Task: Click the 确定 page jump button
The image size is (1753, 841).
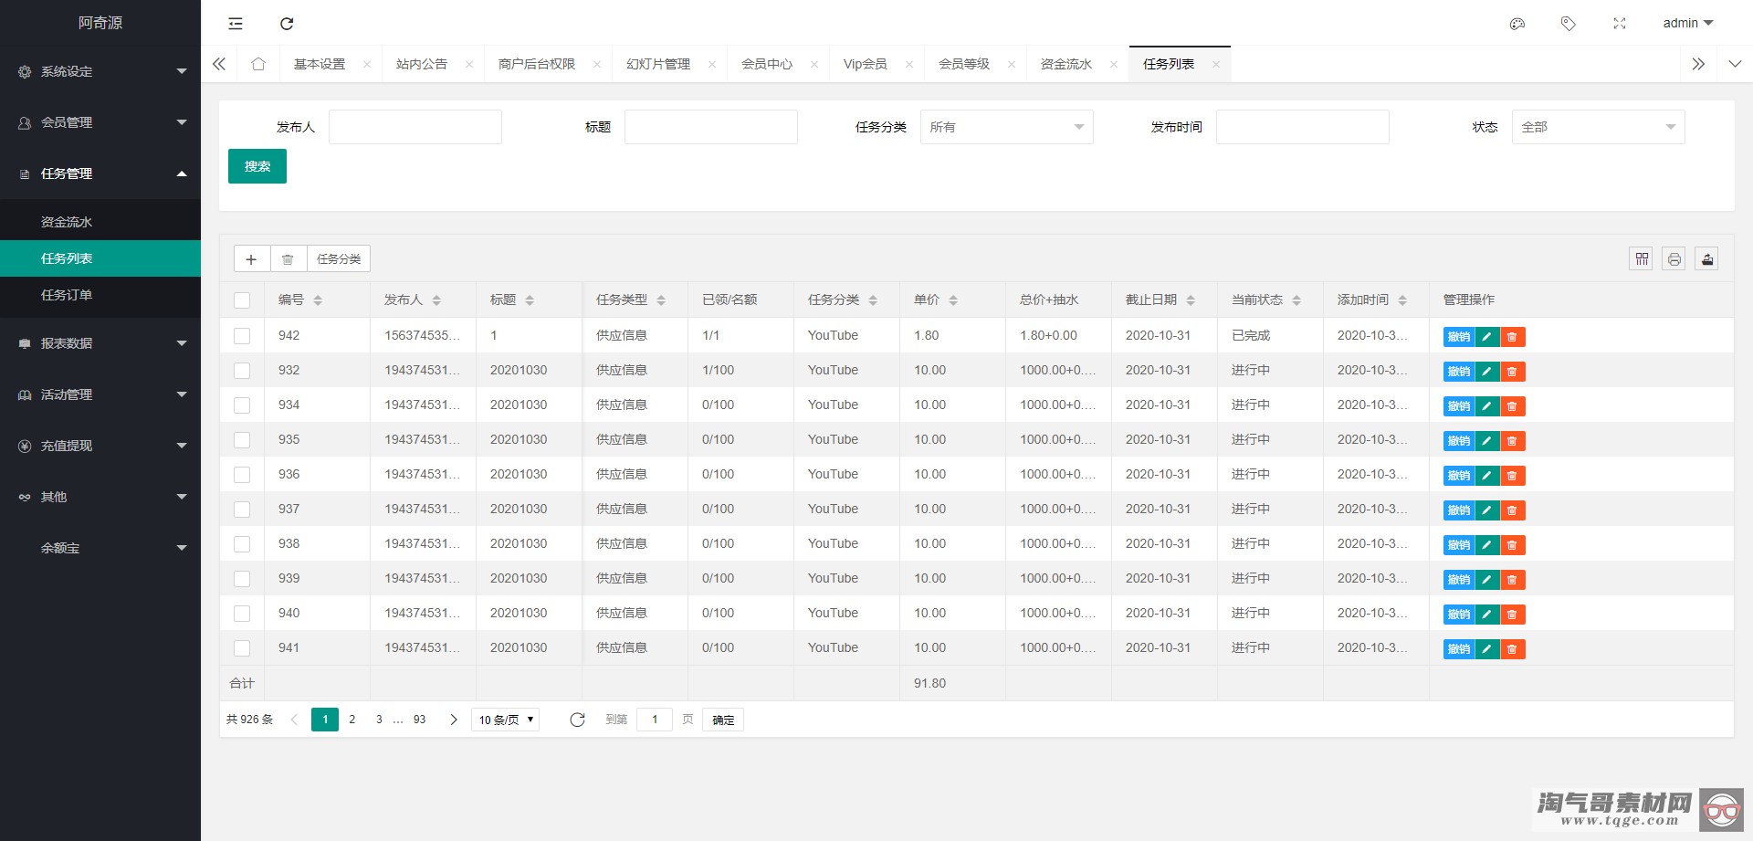Action: (723, 720)
